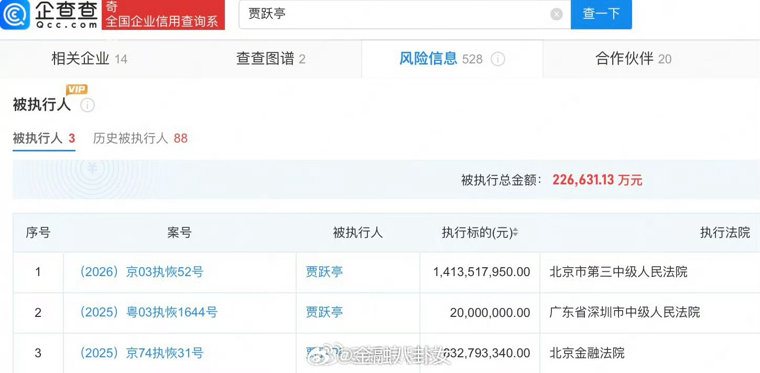Click inside the search input field
The image size is (760, 373).
367,14
